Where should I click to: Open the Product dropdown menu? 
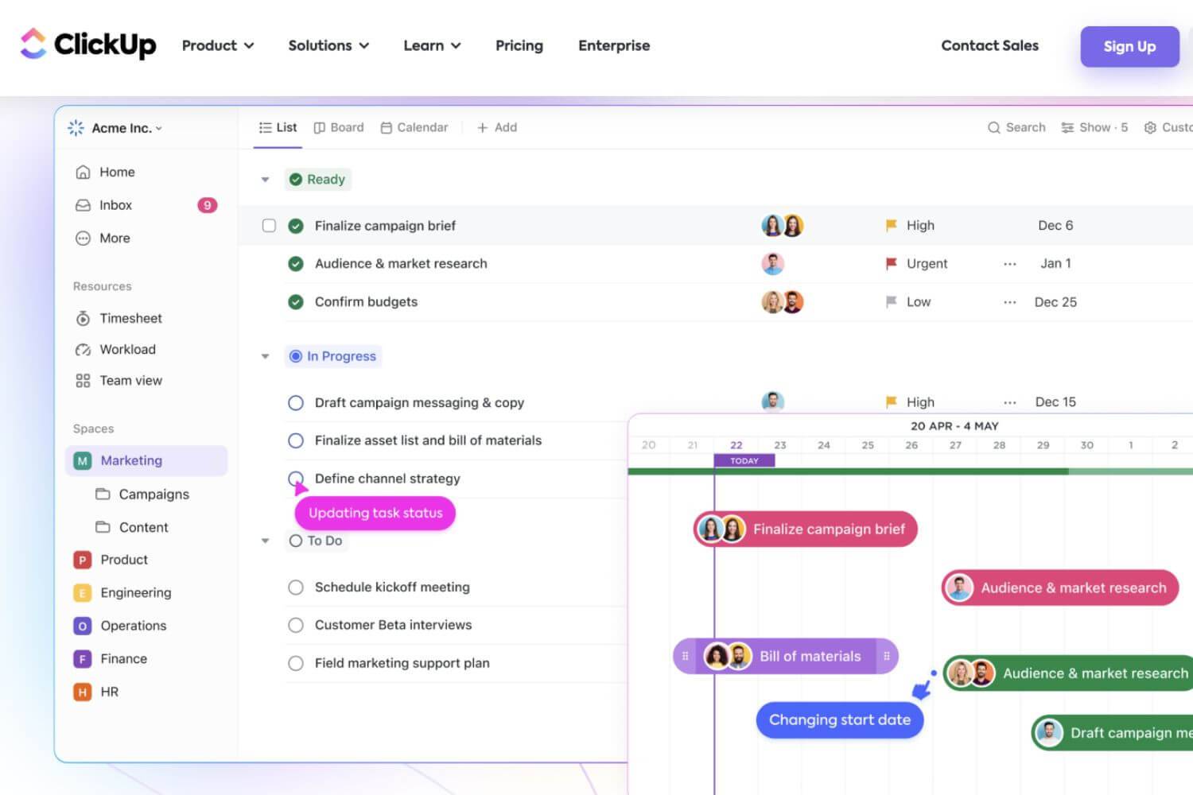(x=218, y=45)
